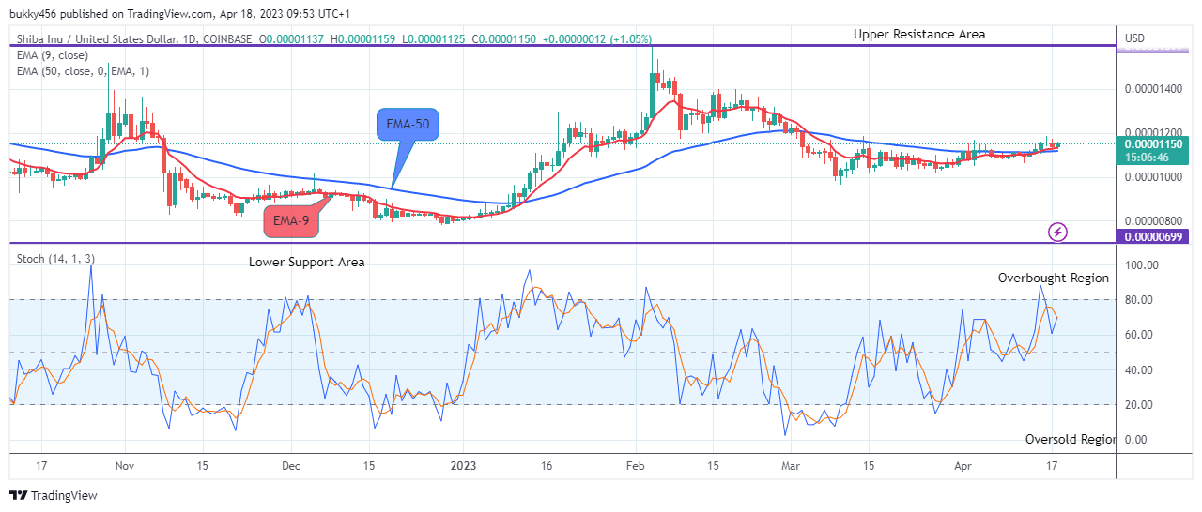
Task: Click the Dec date on time axis
Action: [x=290, y=465]
